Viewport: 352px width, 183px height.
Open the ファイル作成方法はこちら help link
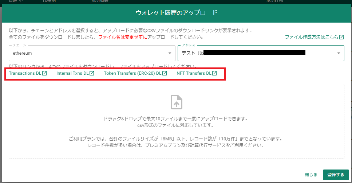[x=314, y=37]
